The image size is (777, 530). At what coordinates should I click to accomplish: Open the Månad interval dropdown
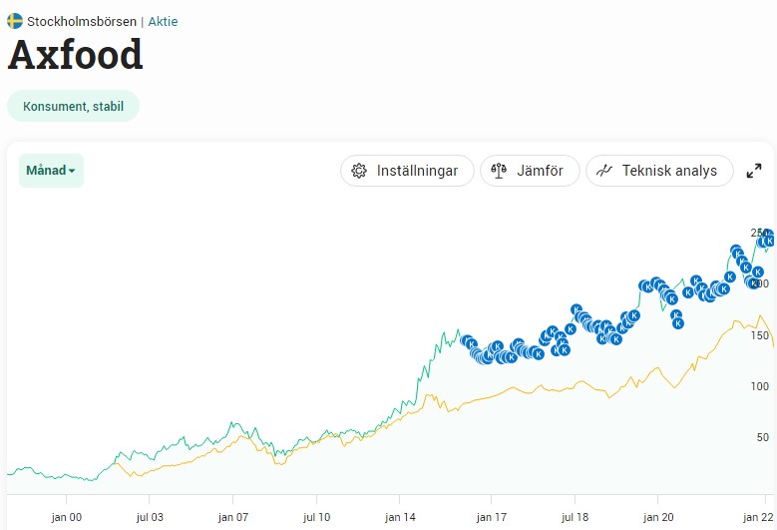(51, 171)
